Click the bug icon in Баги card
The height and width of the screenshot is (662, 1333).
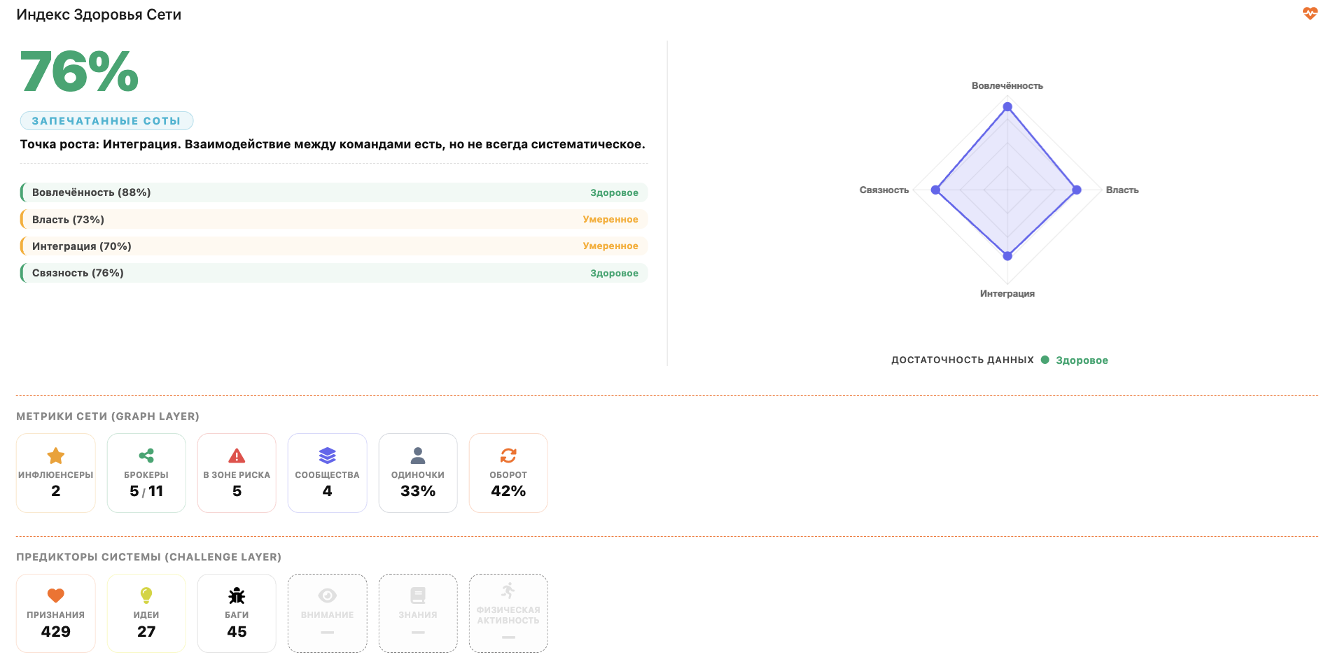[x=237, y=596]
